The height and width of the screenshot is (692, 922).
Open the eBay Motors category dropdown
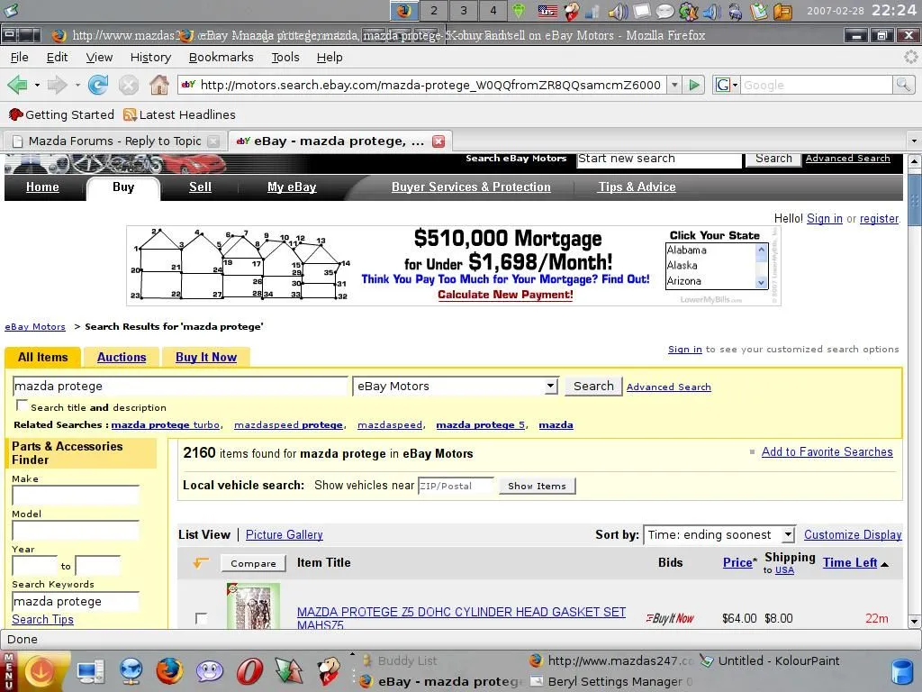(552, 386)
